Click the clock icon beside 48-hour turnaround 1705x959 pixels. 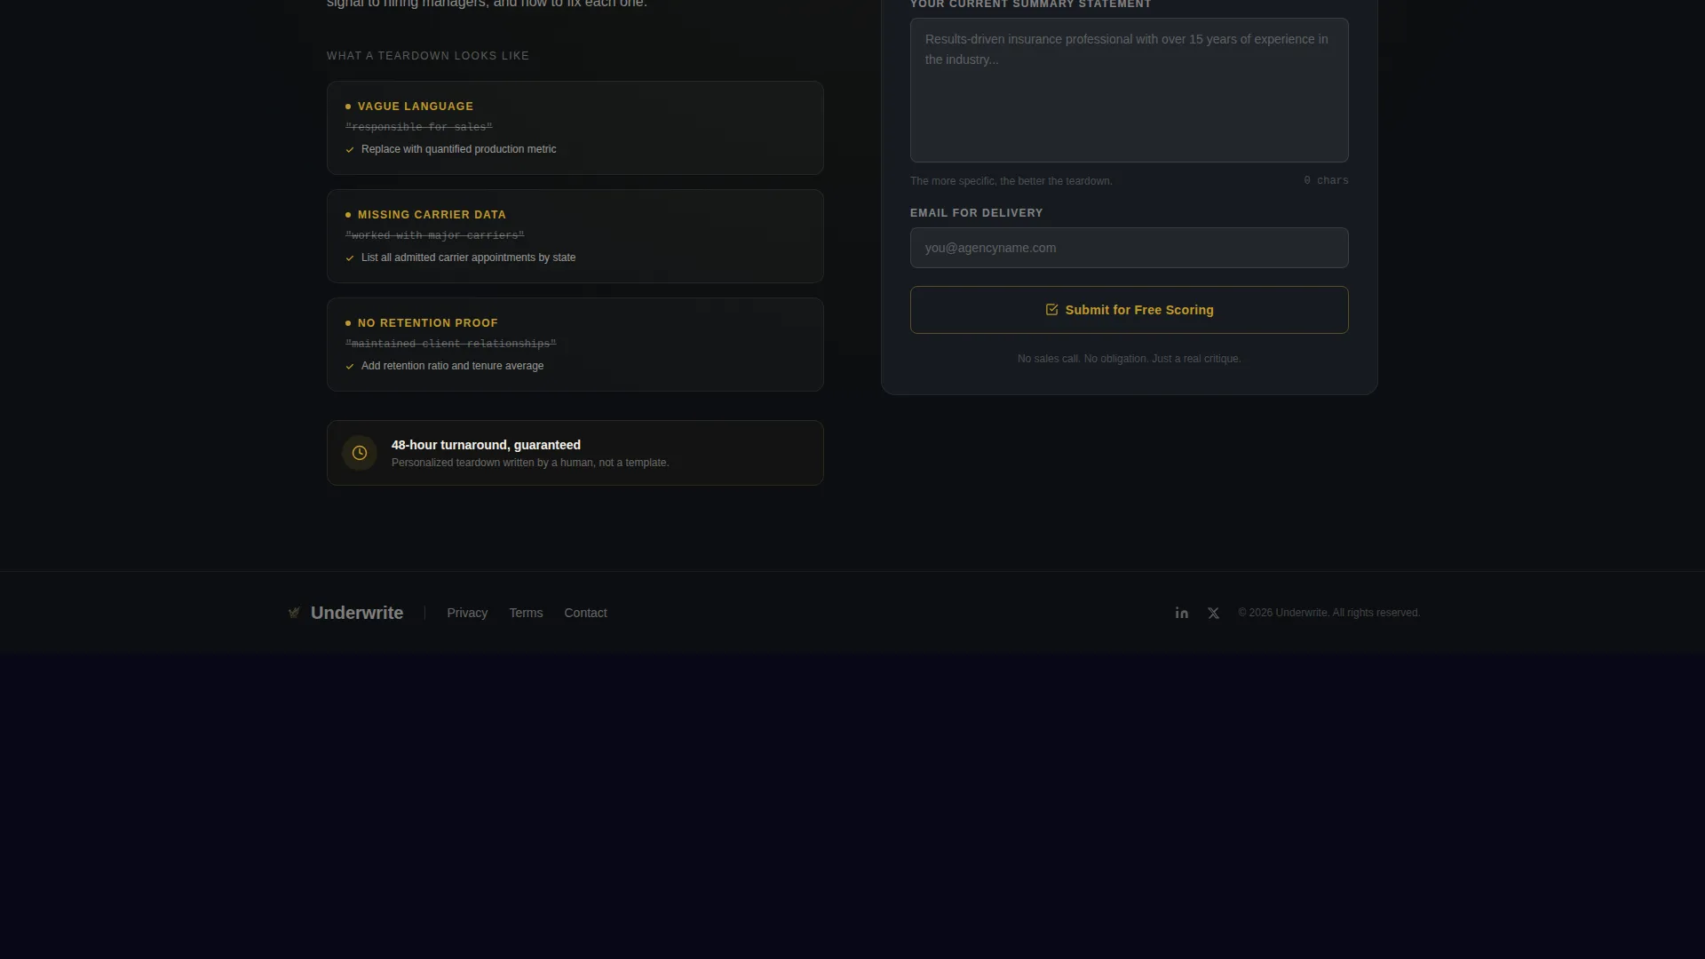[360, 453]
